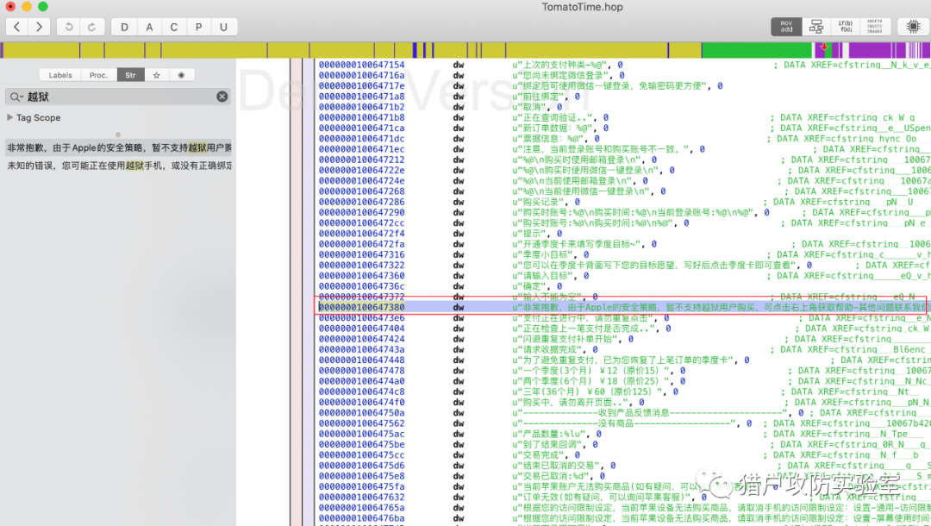The width and height of the screenshot is (931, 526).
Task: Click the redo curved arrow icon
Action: [x=91, y=27]
